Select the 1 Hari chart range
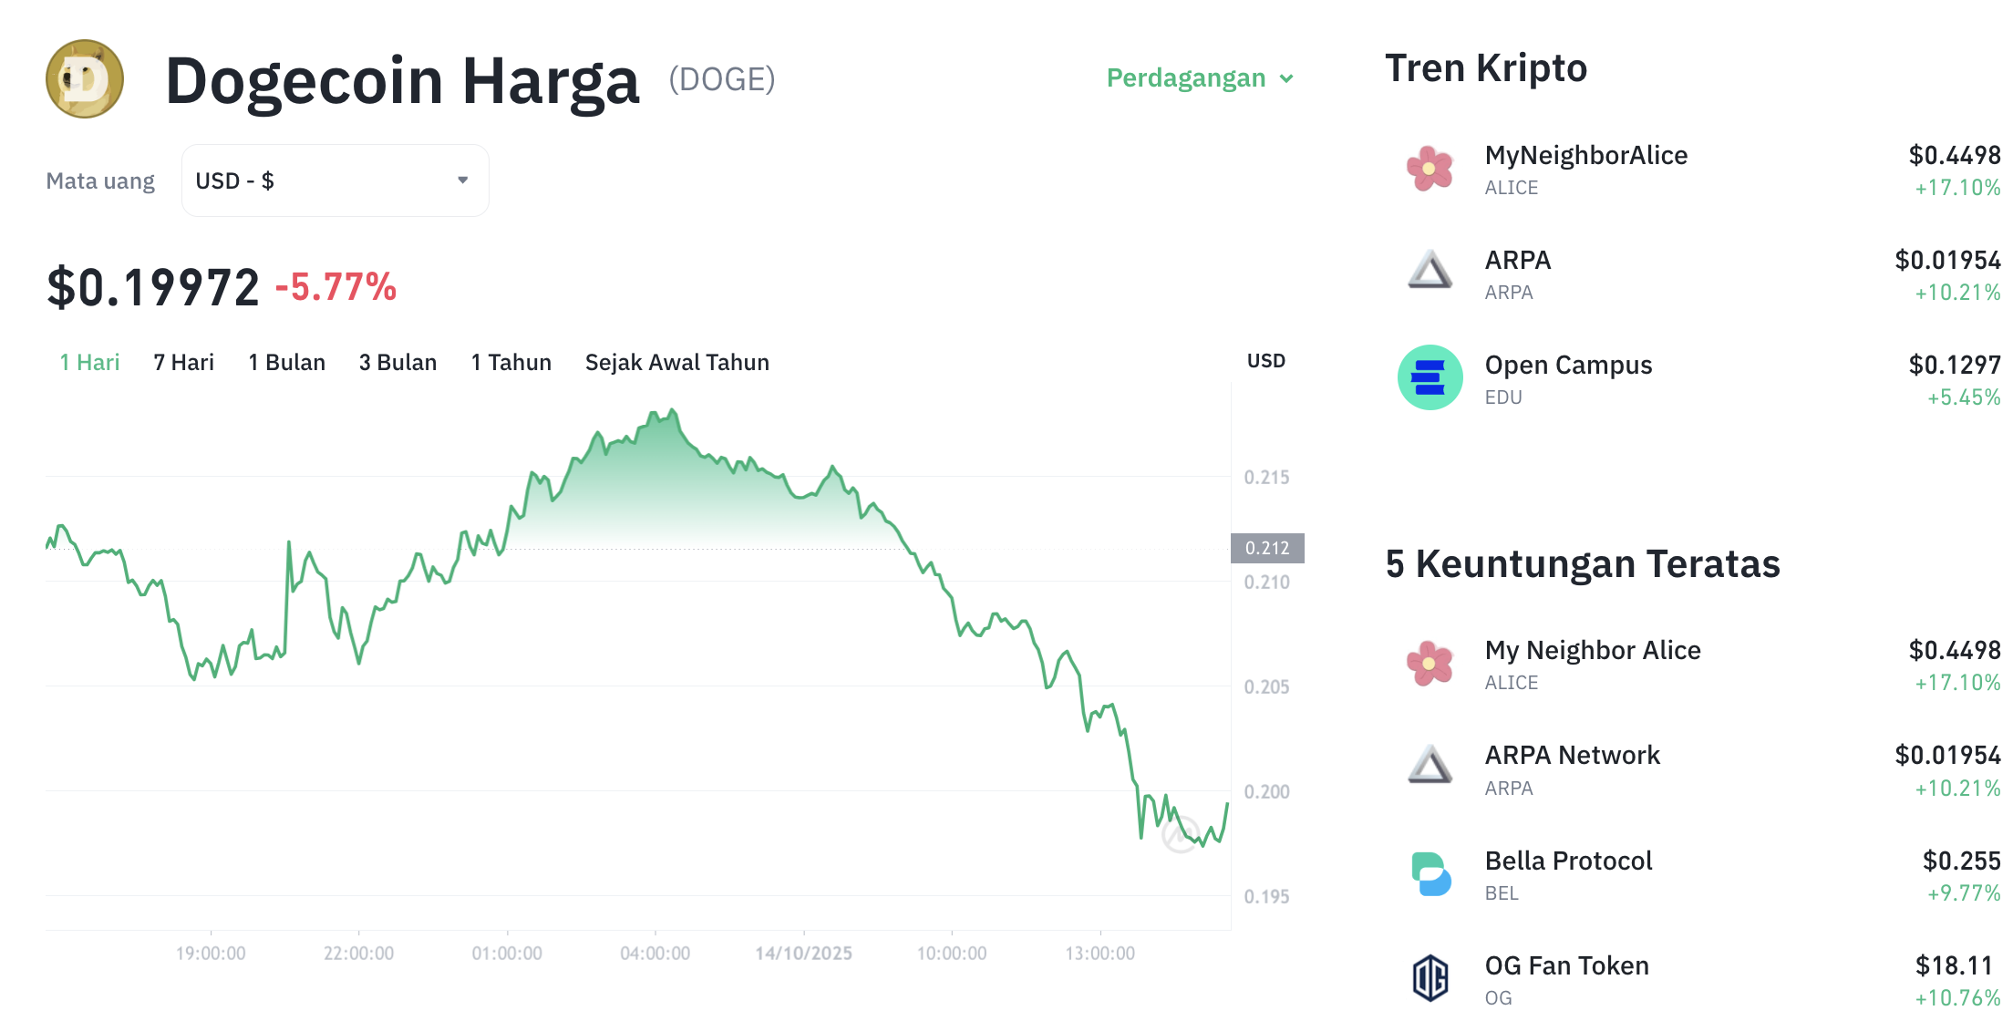 tap(89, 363)
